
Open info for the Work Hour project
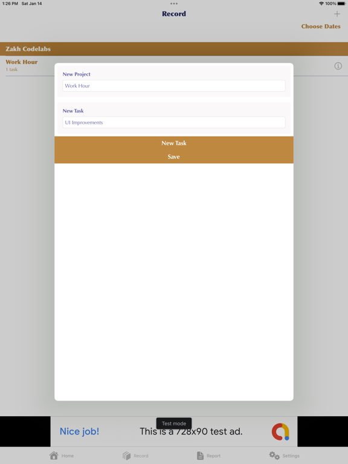pyautogui.click(x=338, y=66)
